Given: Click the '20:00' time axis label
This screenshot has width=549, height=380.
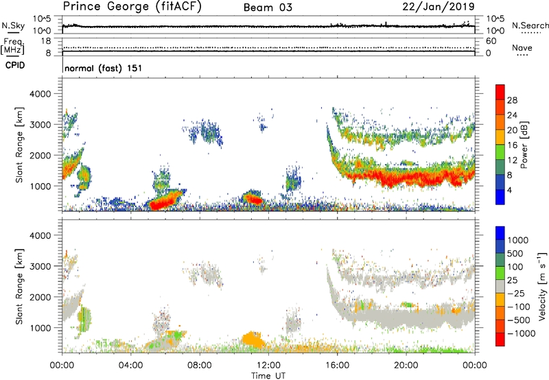Looking at the screenshot, I should click(406, 366).
